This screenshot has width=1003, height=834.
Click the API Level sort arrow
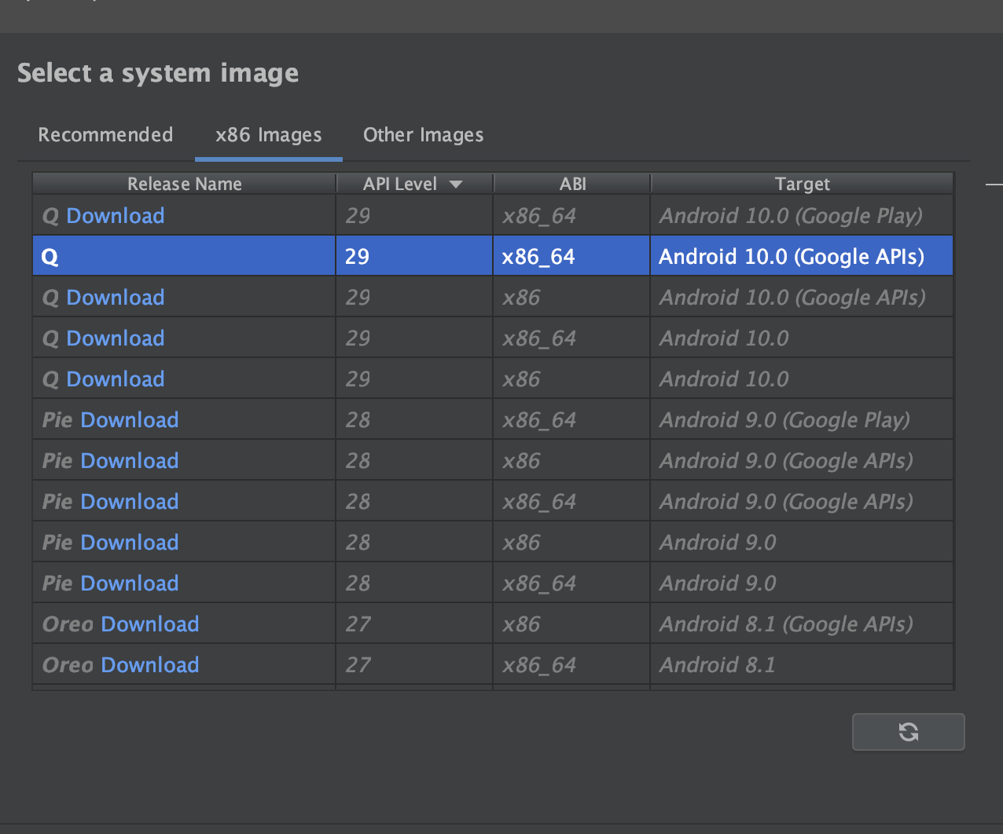(456, 185)
